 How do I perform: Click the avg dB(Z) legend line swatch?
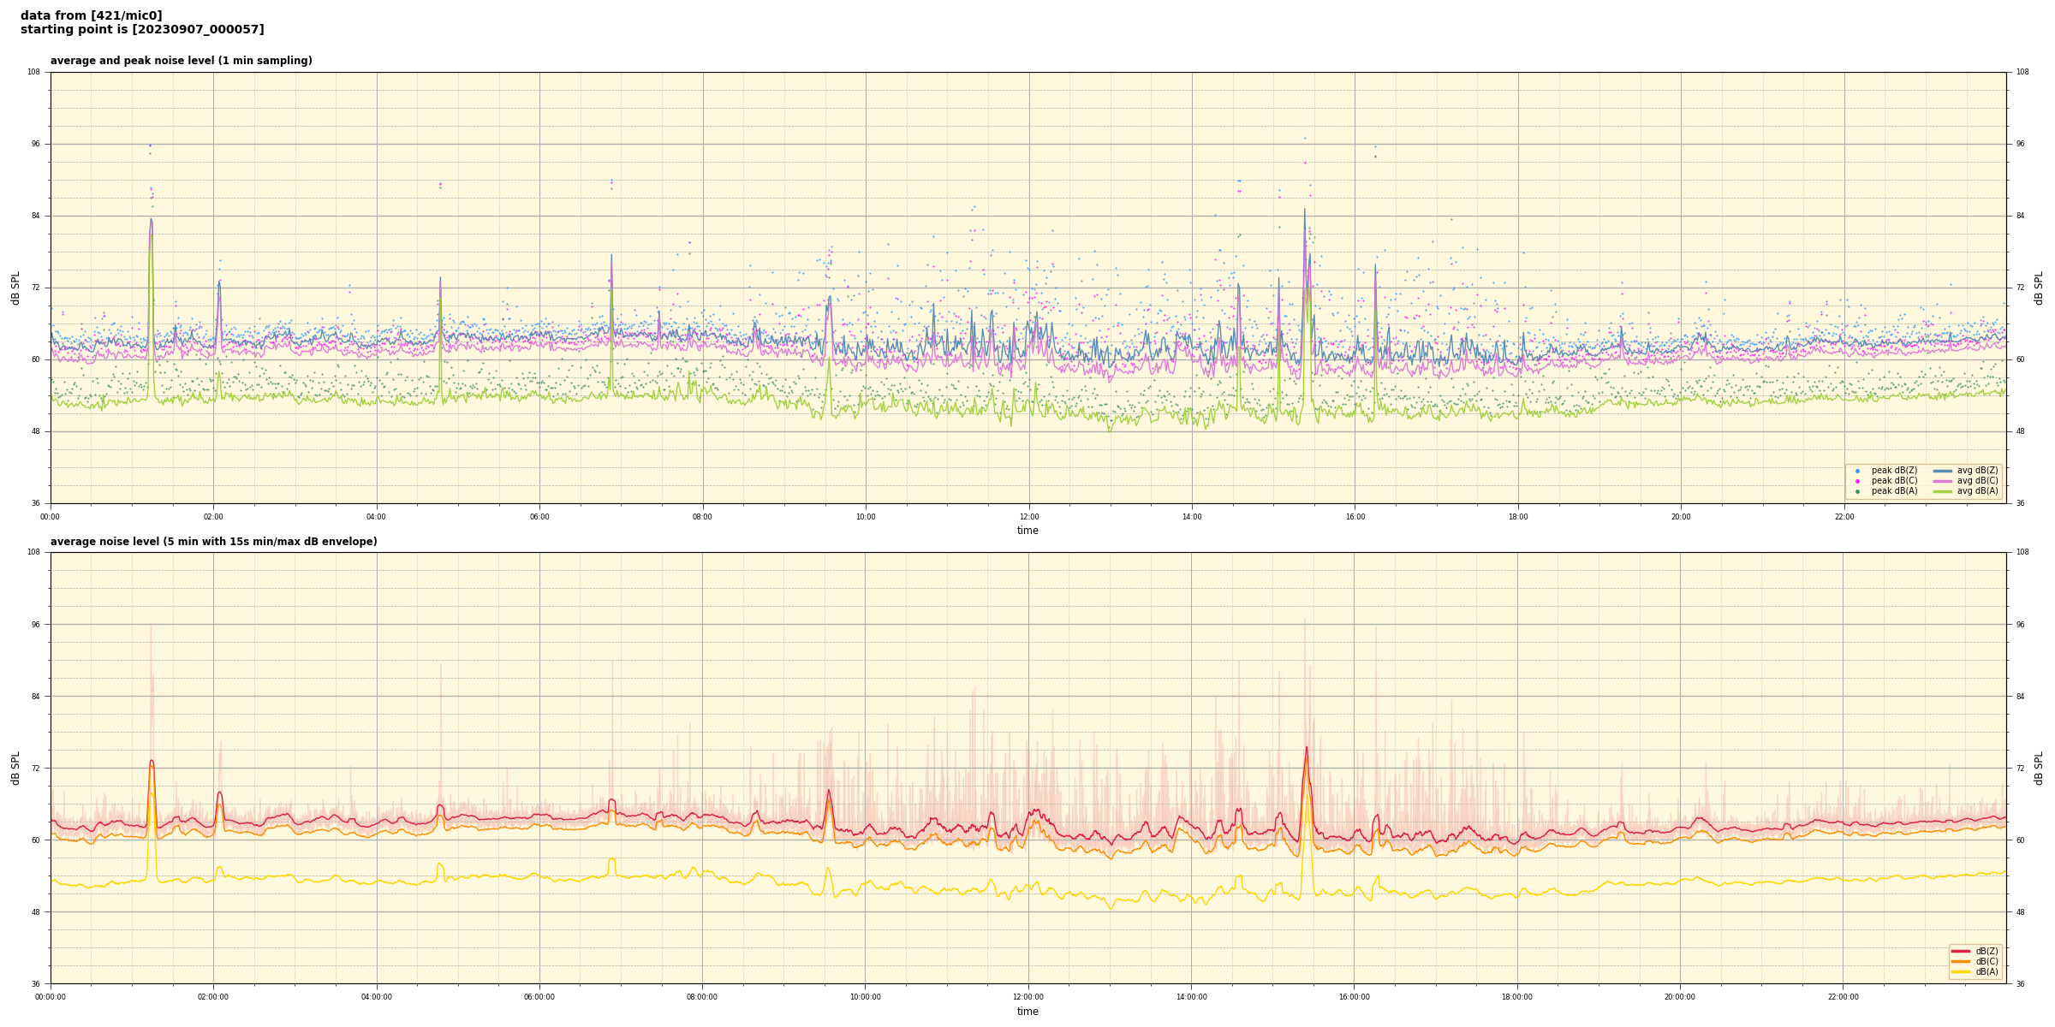pyautogui.click(x=1942, y=471)
